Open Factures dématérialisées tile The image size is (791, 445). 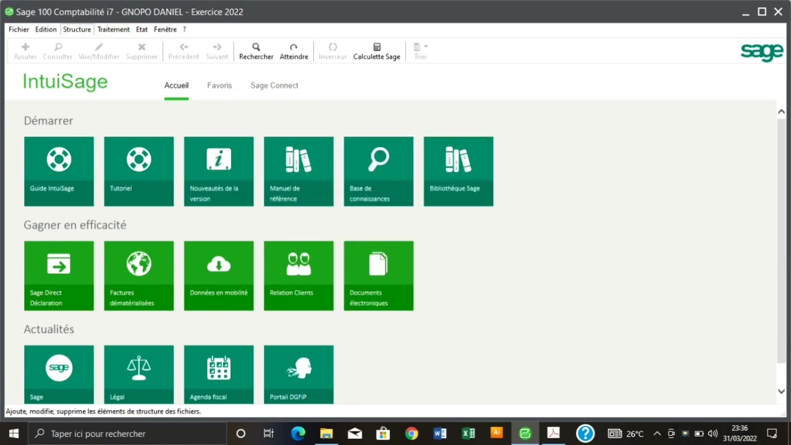(x=138, y=276)
